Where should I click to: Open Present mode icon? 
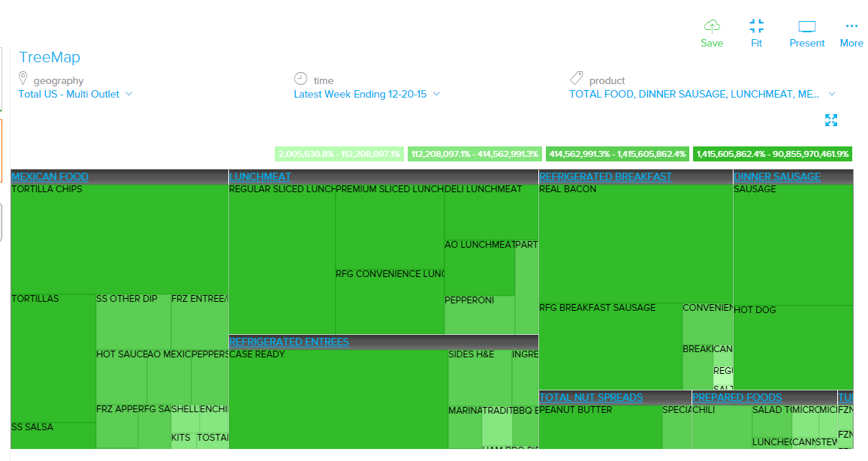pos(806,26)
